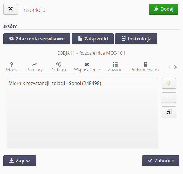Switch to the Pytania tab
This screenshot has width=183, height=174.
click(11, 67)
